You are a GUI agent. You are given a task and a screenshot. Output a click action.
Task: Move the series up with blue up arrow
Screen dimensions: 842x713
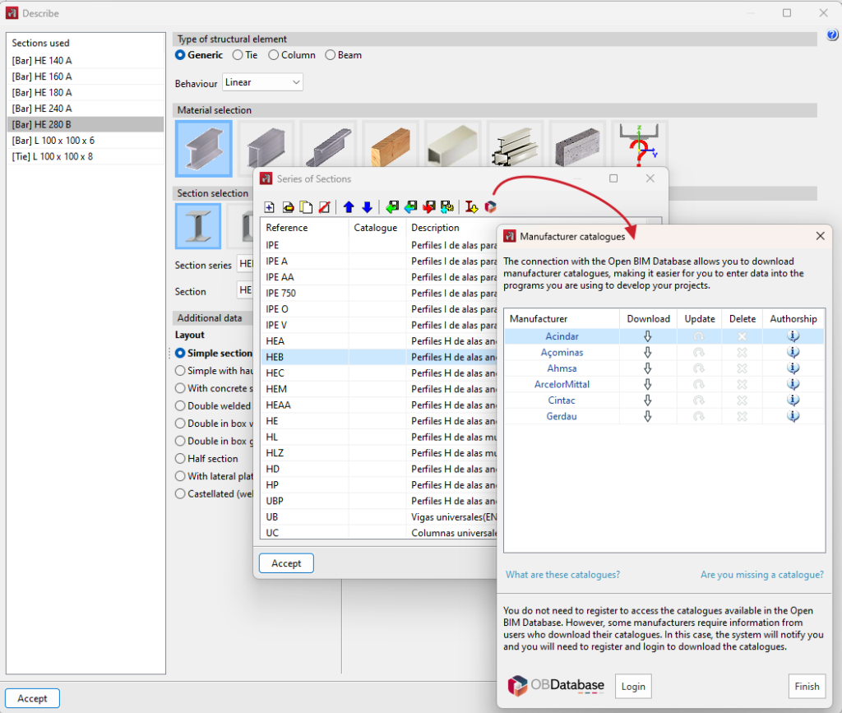coord(349,207)
